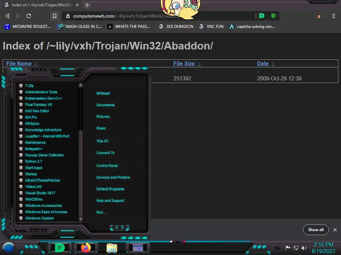Image resolution: width=341 pixels, height=255 pixels.
Task: Click the file size value 251392
Action: 182,78
